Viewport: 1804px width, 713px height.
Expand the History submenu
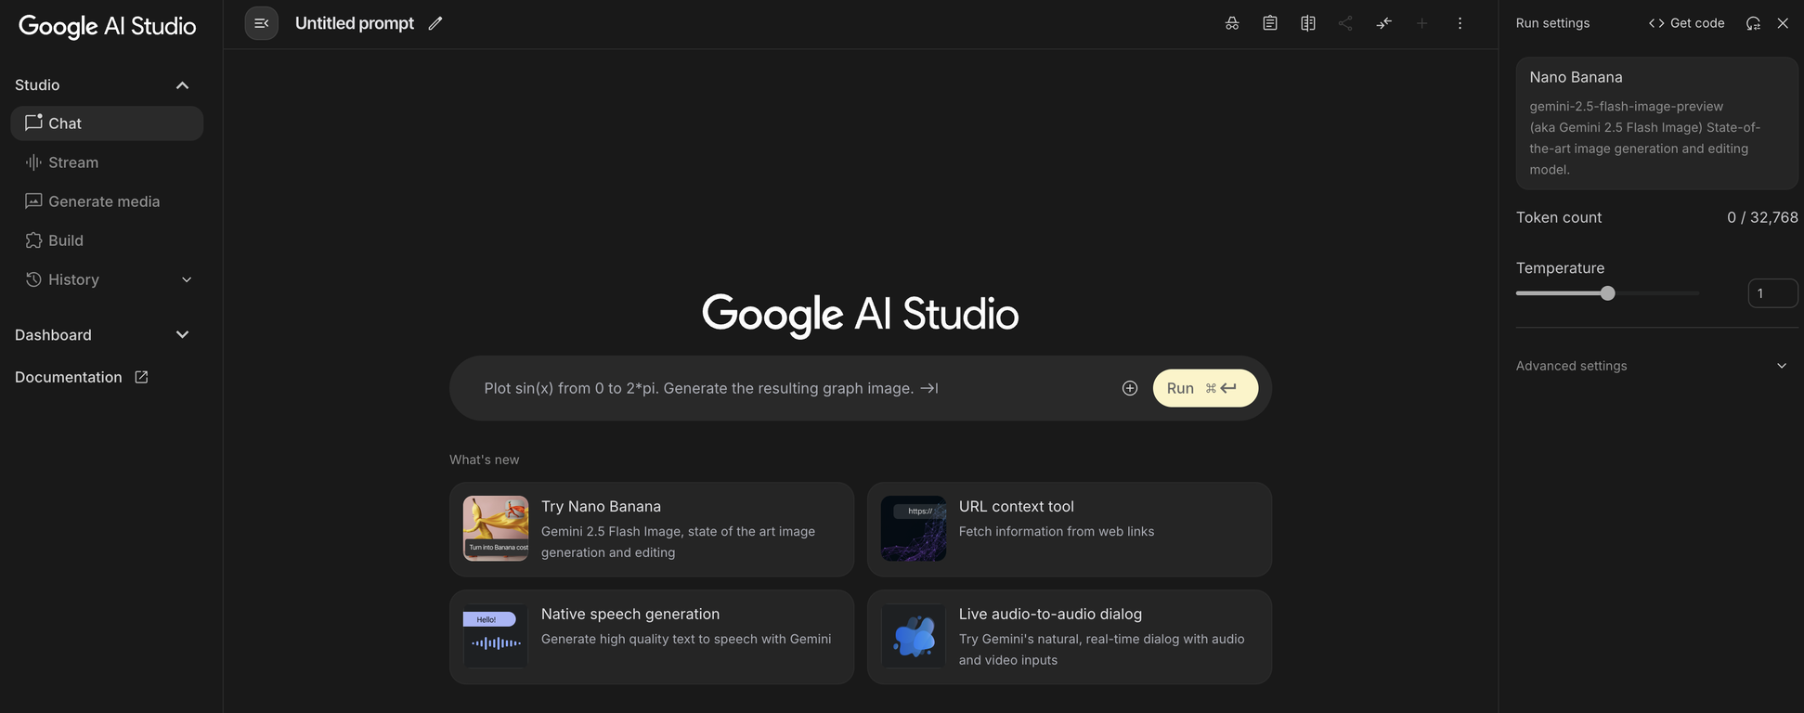point(187,279)
